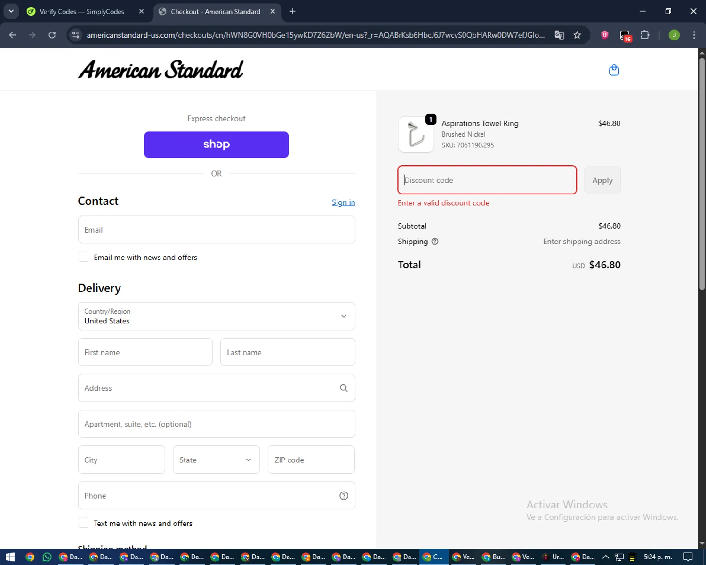706x565 pixels.
Task: Show hidden tray icons chevron
Action: click(606, 557)
